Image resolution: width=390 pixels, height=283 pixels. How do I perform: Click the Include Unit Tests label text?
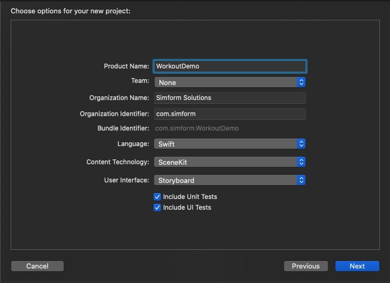190,197
